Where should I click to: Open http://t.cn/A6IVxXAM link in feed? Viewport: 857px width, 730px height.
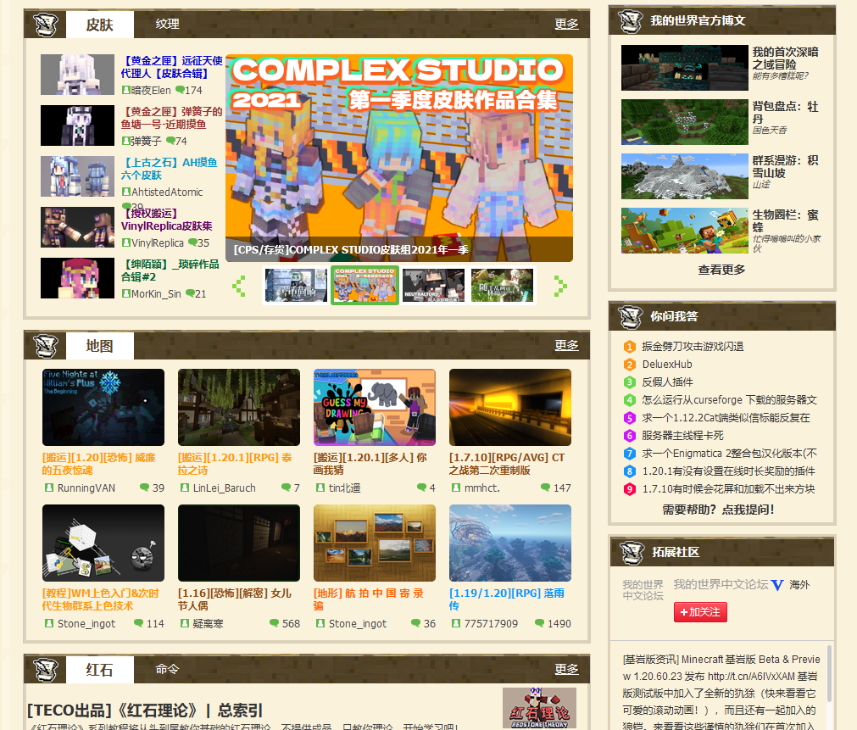(751, 677)
